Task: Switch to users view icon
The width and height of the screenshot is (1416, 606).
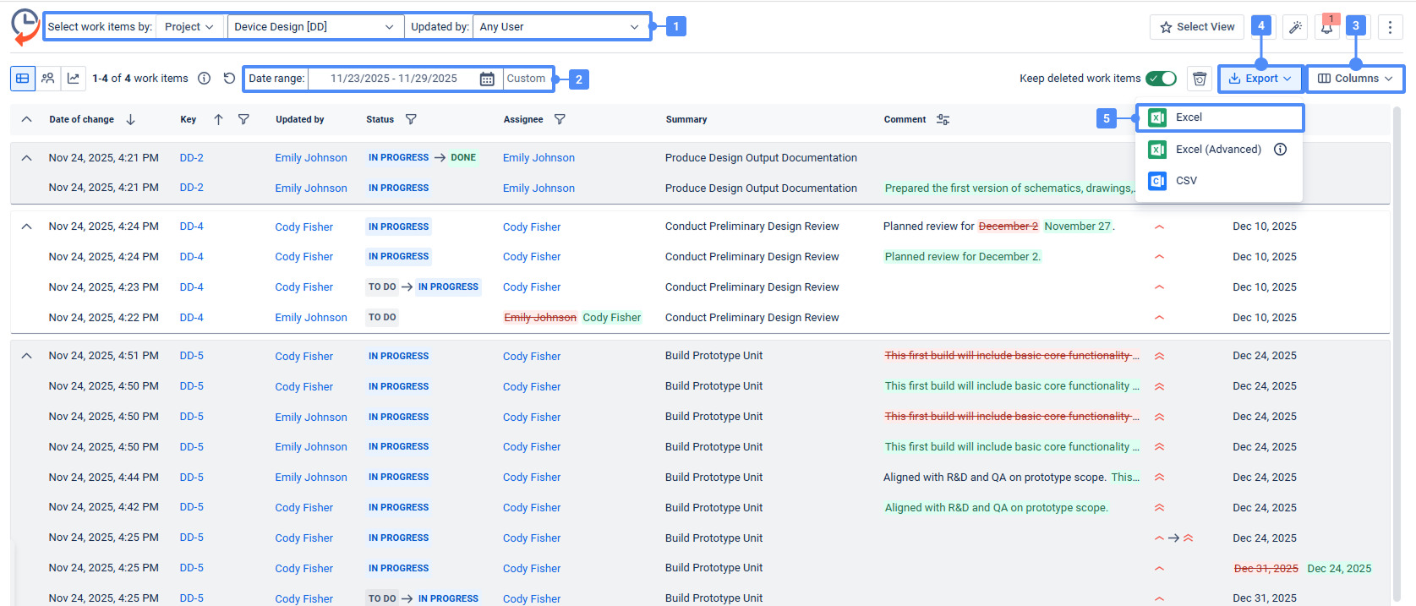Action: click(x=48, y=79)
